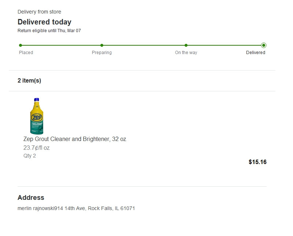Click the Rock Falls delivery address text
293x236 pixels.
click(x=76, y=209)
